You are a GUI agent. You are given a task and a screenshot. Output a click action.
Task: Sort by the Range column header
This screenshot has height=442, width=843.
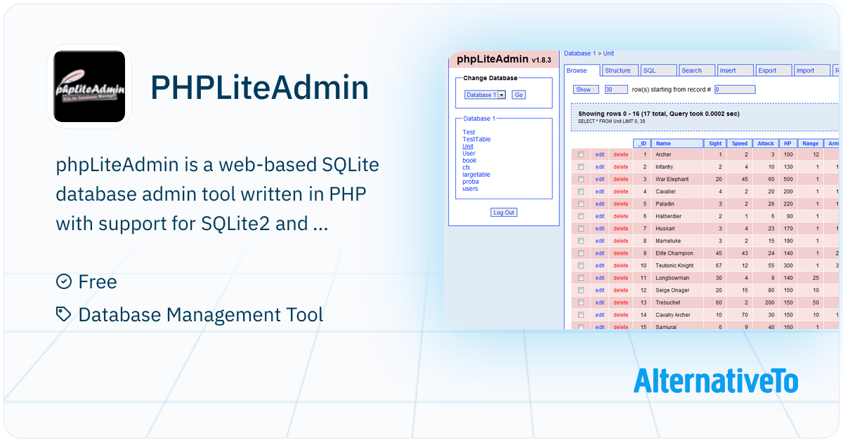[x=811, y=143]
